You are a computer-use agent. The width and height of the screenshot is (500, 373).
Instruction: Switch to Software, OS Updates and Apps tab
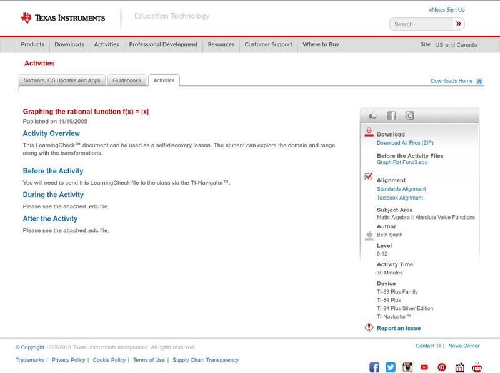pos(62,80)
